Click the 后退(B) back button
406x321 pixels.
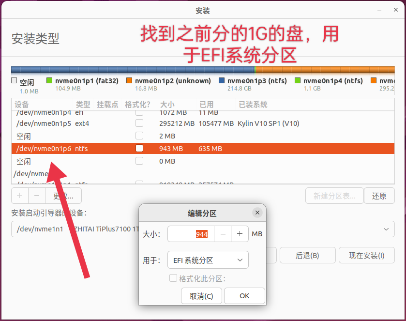(x=307, y=255)
